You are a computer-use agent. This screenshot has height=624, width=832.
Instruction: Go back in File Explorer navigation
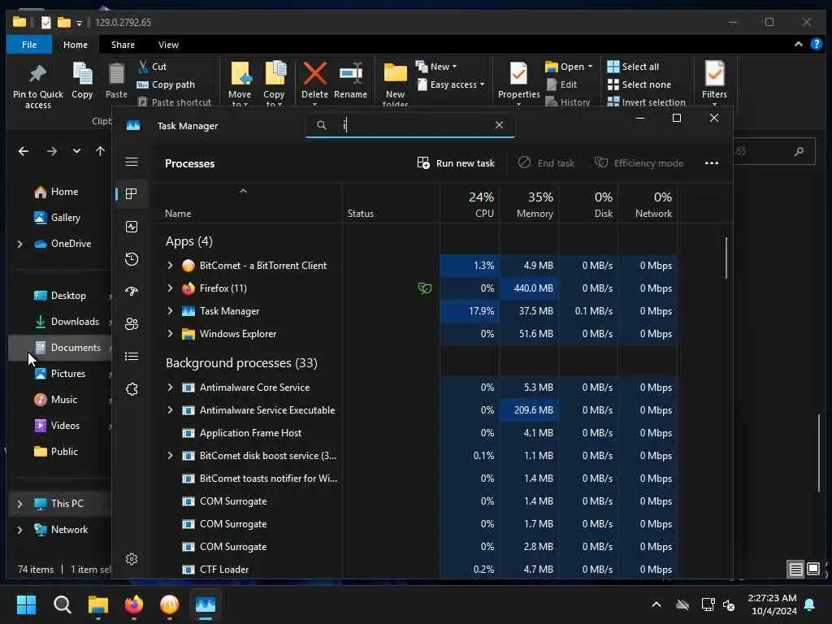point(24,151)
